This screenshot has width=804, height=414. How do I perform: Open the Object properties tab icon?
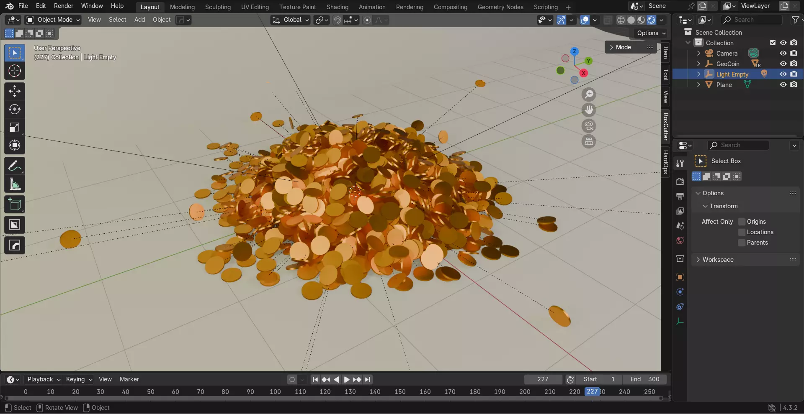click(x=680, y=277)
